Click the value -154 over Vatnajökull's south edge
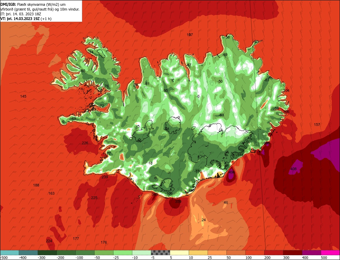 [x=240, y=155]
